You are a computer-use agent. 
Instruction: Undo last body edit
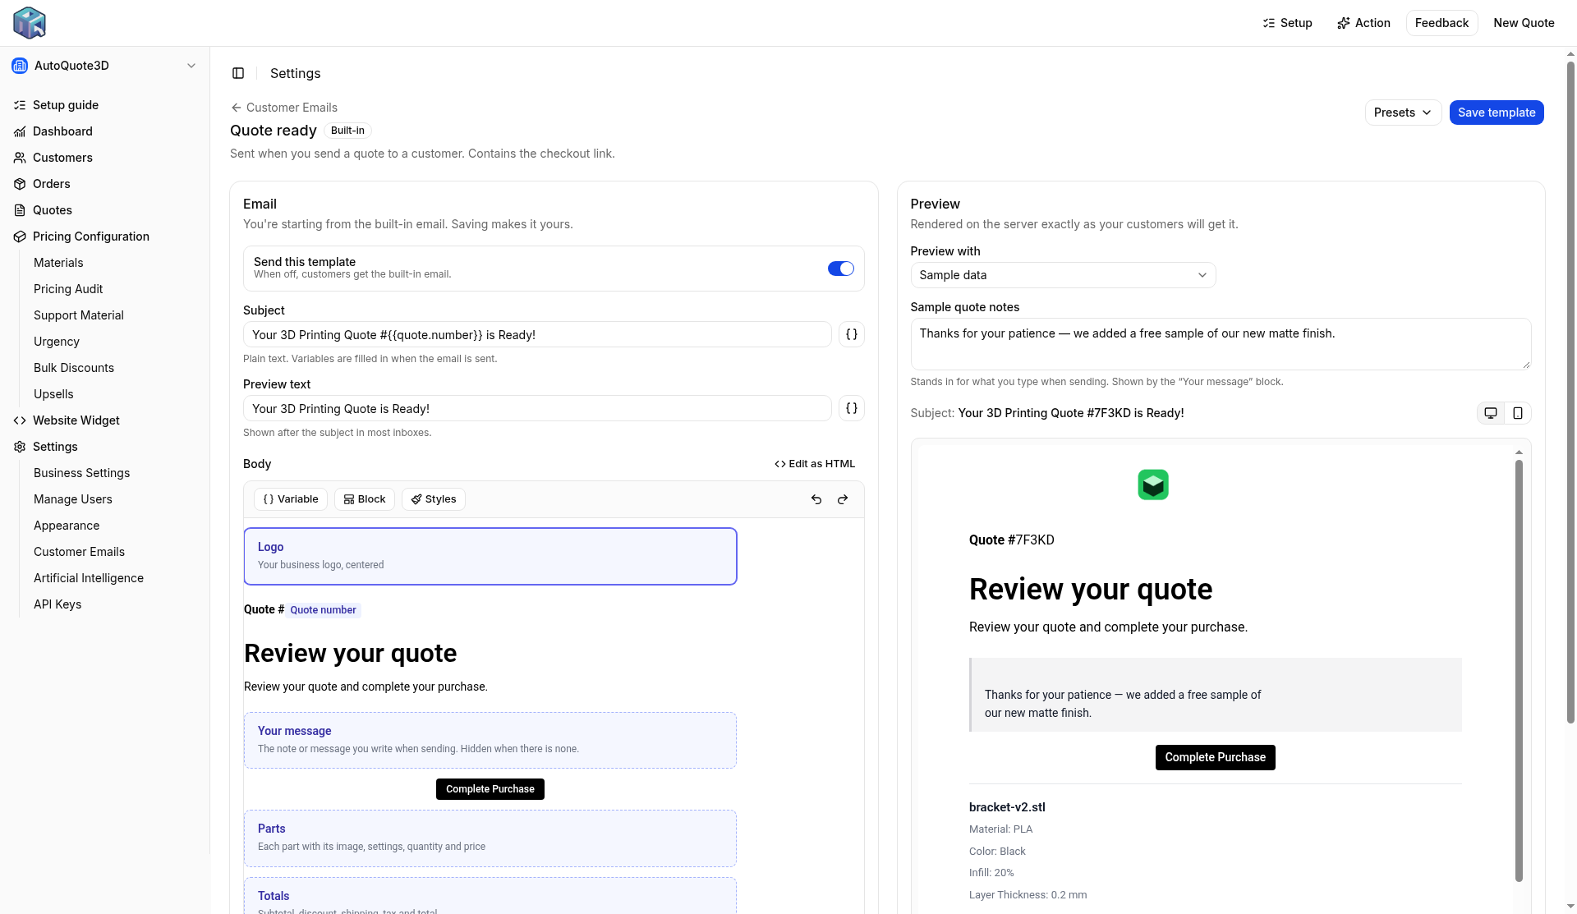pos(816,499)
